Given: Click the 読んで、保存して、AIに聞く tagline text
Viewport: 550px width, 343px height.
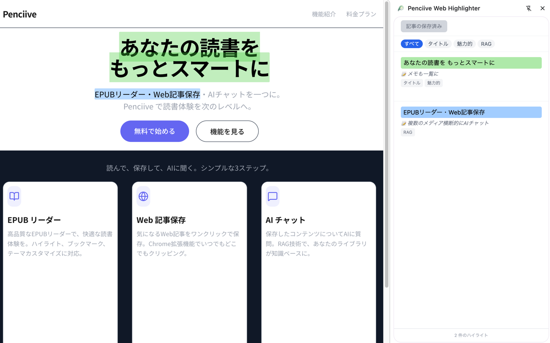Looking at the screenshot, I should [x=189, y=168].
